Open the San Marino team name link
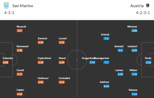154x98 pixels. [x=23, y=6]
